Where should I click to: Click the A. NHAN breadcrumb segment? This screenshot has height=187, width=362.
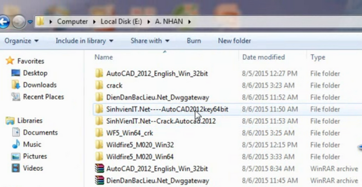pyautogui.click(x=169, y=22)
